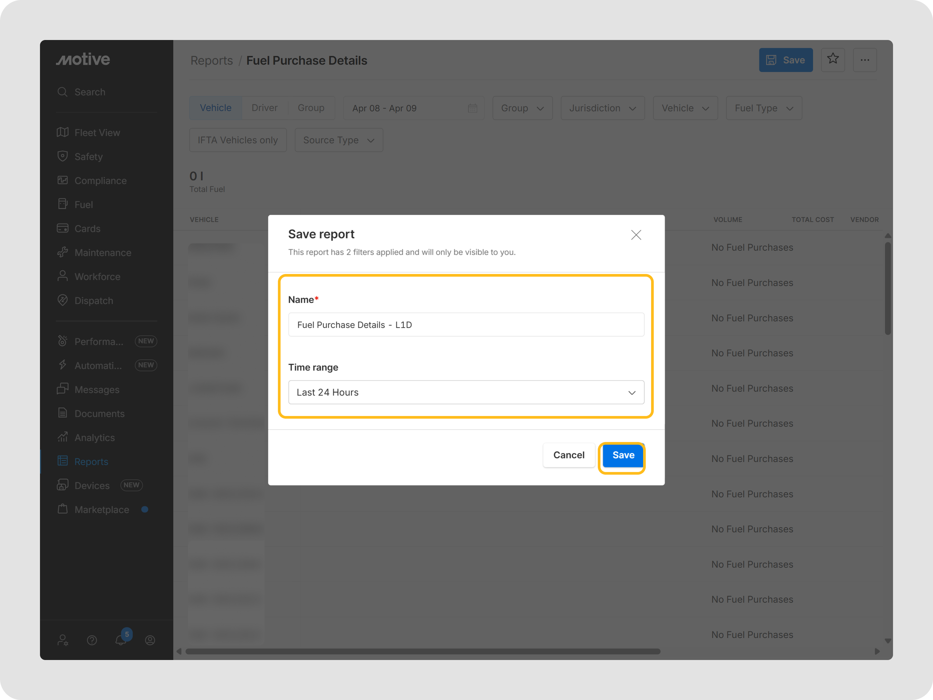
Task: Click the report Name input field
Action: click(x=466, y=324)
